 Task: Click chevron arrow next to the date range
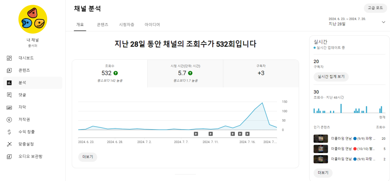click(383, 22)
